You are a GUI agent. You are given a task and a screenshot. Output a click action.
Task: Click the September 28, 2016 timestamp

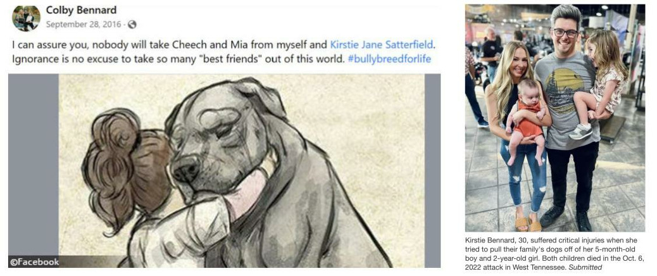[x=84, y=25]
